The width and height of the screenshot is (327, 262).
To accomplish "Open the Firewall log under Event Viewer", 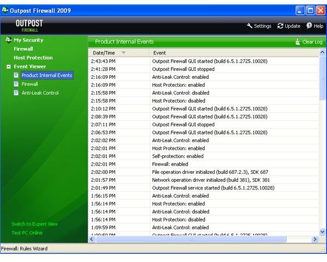I will tap(29, 84).
